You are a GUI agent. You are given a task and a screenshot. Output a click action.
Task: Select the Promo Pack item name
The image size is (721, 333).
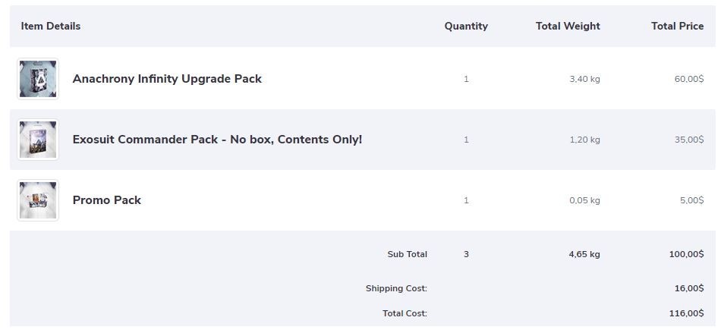pyautogui.click(x=107, y=200)
